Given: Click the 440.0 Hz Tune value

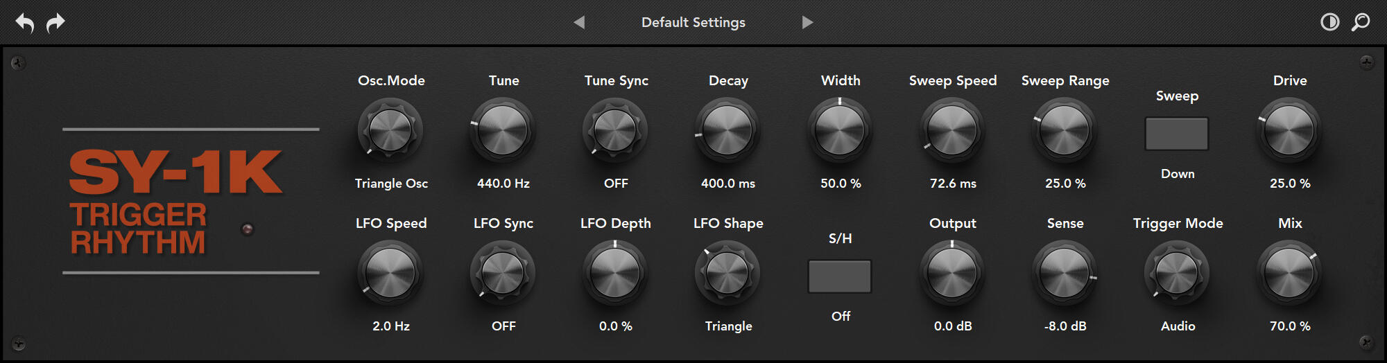Looking at the screenshot, I should pos(503,184).
